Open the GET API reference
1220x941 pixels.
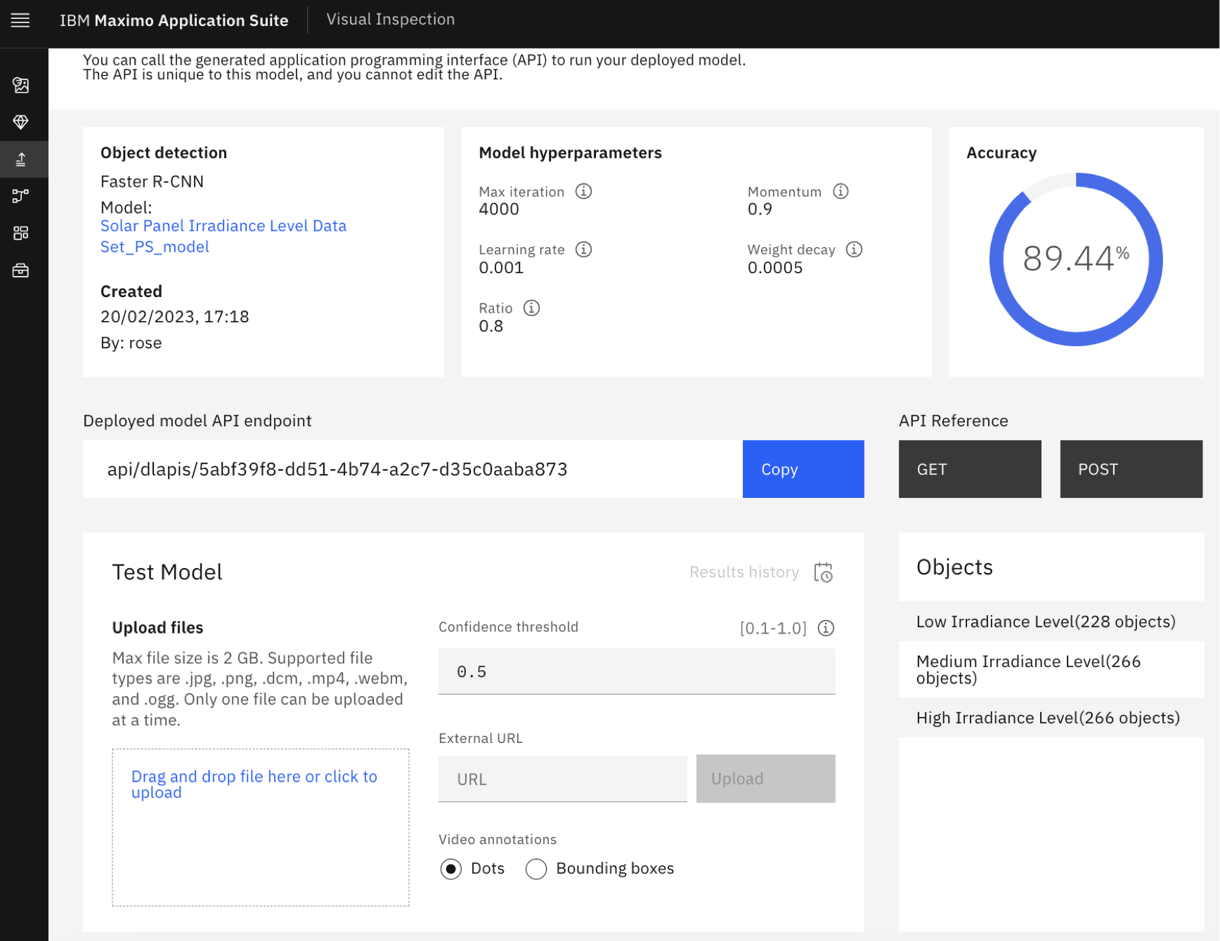point(970,469)
